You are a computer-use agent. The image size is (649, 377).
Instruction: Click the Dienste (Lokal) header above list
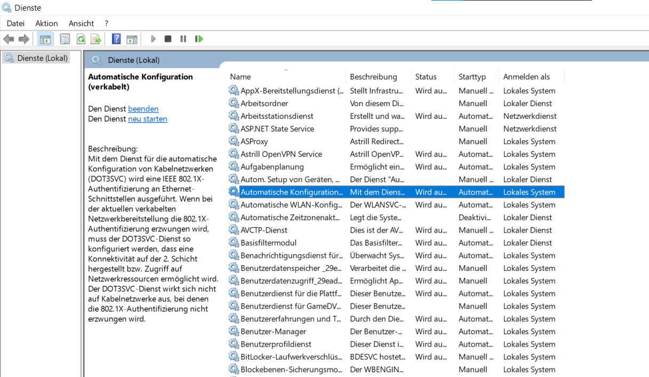(x=133, y=60)
